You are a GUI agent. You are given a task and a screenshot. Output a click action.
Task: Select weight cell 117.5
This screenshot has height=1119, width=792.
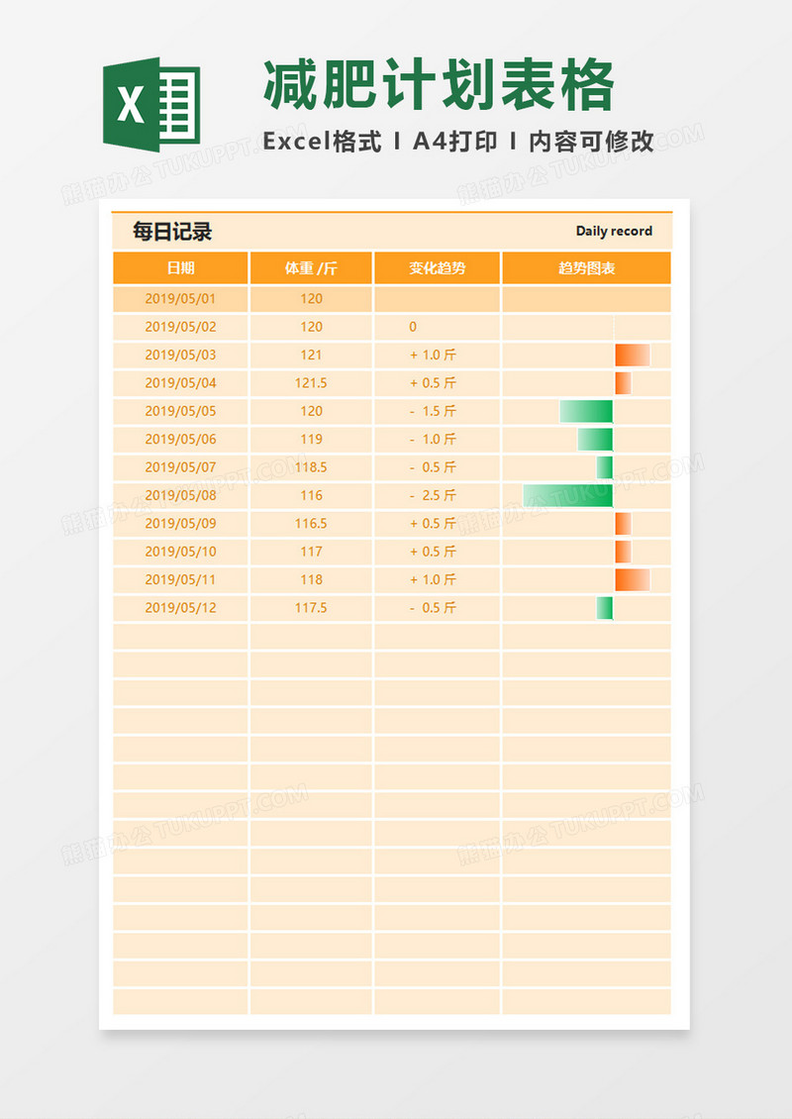[x=311, y=608]
